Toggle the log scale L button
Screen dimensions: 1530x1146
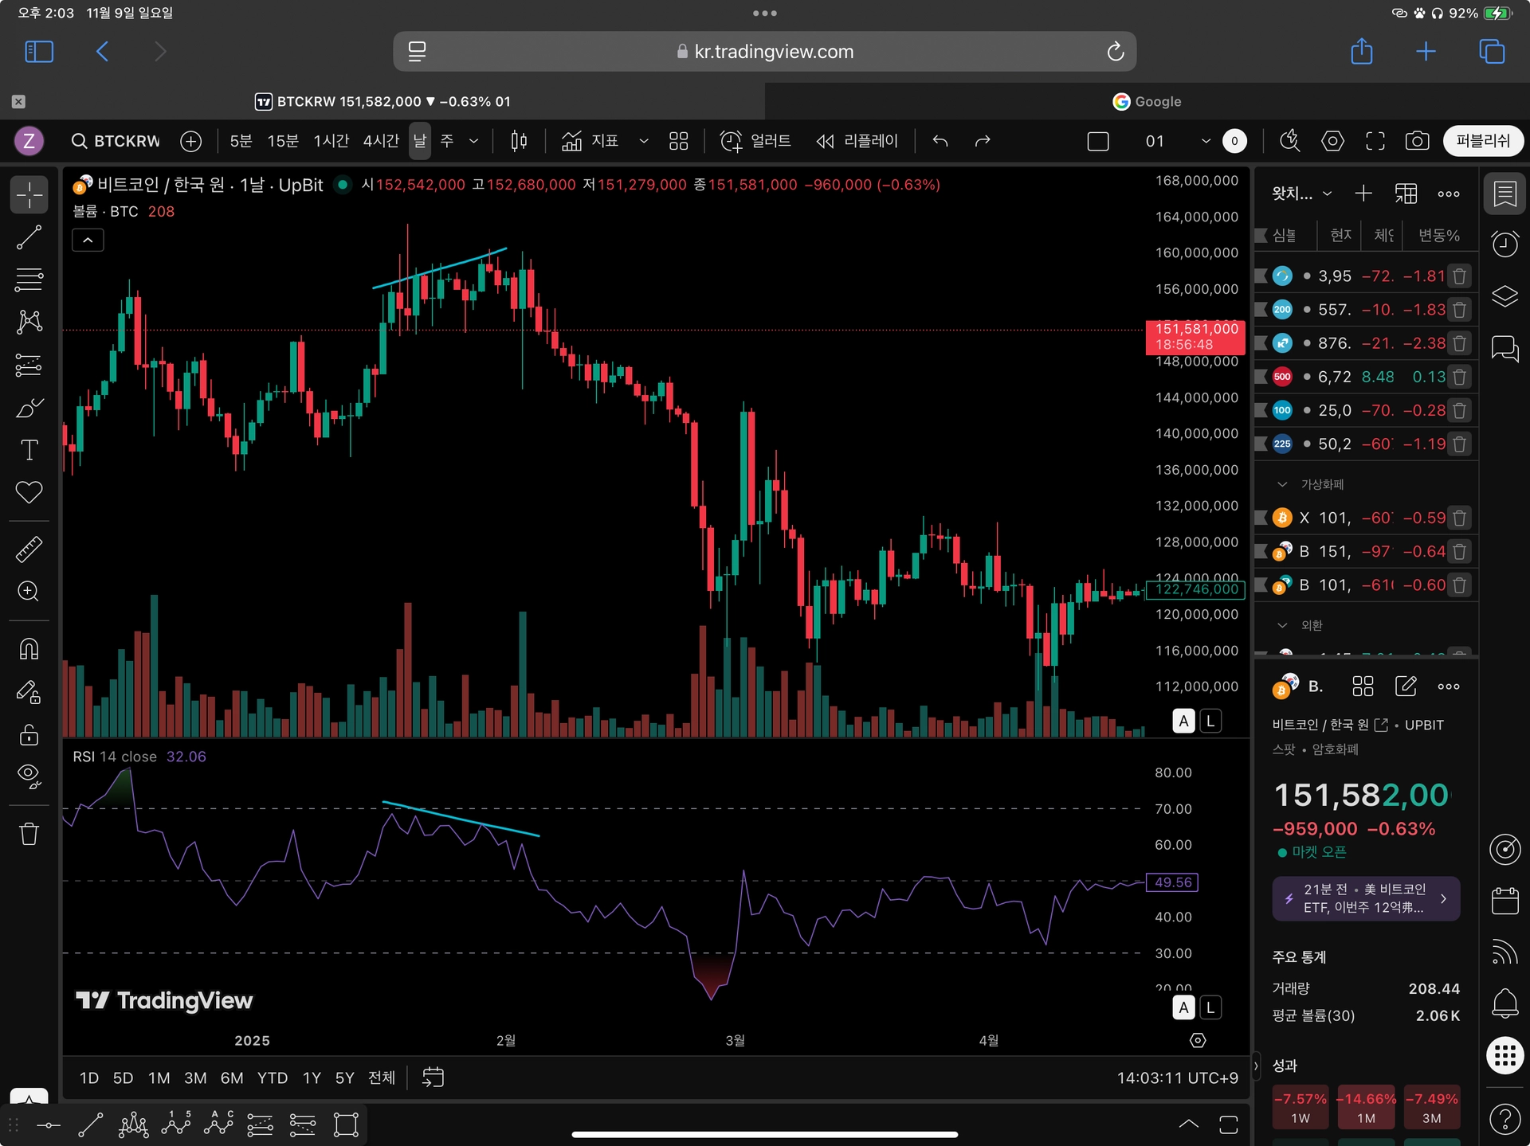[x=1210, y=721]
